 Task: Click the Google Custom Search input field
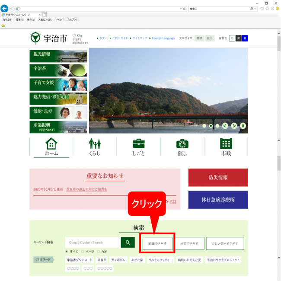pos(93,243)
